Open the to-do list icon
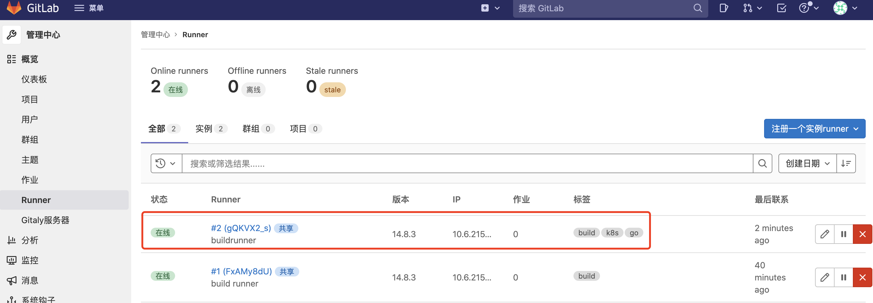Viewport: 873px width, 303px height. [781, 8]
